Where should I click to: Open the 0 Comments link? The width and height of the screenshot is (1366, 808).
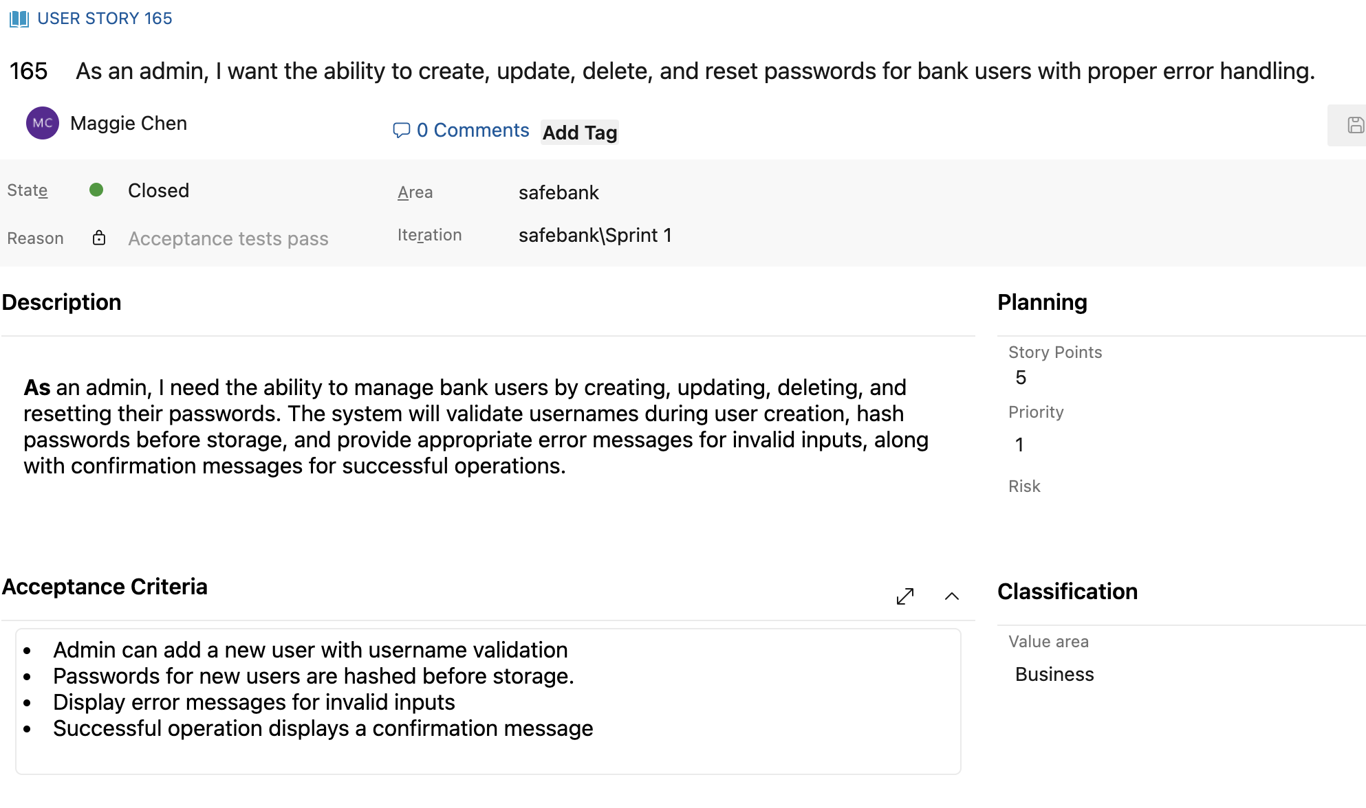(x=473, y=130)
